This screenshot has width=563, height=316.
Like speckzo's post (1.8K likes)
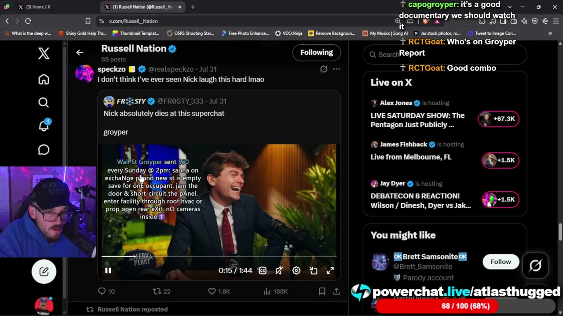[219, 291]
